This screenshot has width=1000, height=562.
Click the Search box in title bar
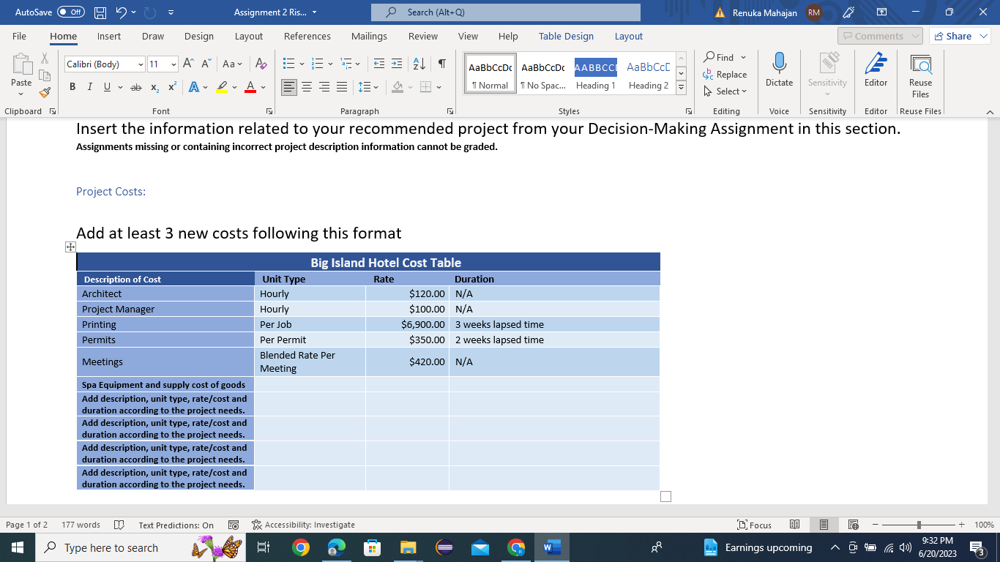505,12
